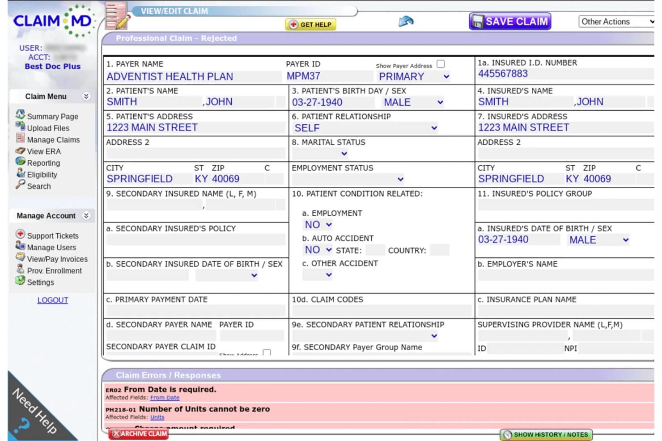Click the Prov. Enrollment icon
The image size is (662, 441).
coord(20,269)
